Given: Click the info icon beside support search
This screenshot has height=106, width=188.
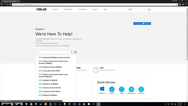Looking at the screenshot, I should pos(75,52).
